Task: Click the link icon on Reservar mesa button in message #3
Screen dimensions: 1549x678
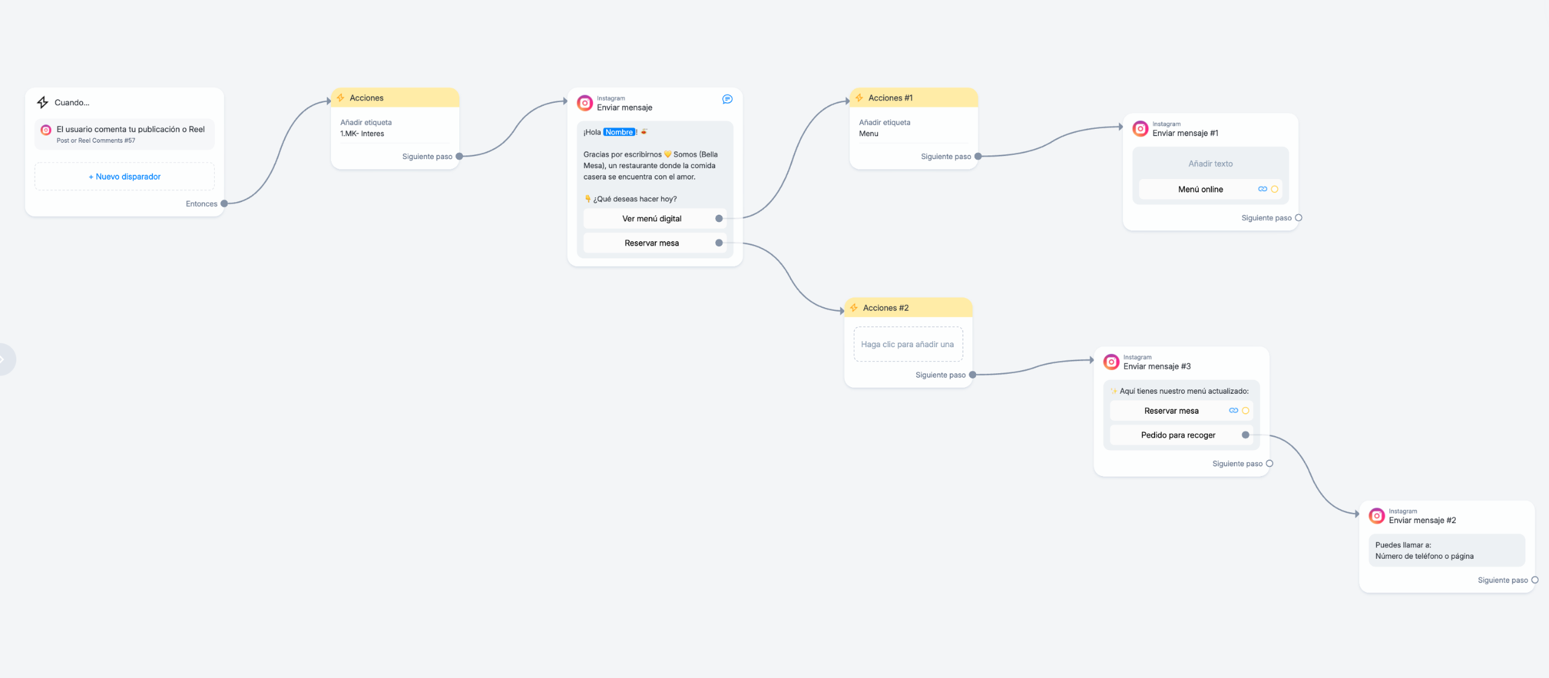Action: [x=1233, y=411]
